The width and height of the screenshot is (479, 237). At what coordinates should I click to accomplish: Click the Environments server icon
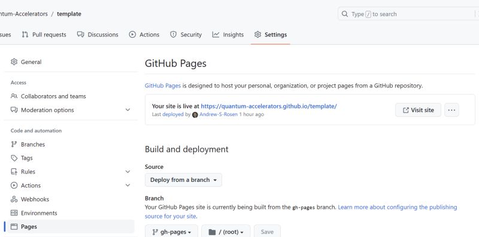[x=14, y=213]
